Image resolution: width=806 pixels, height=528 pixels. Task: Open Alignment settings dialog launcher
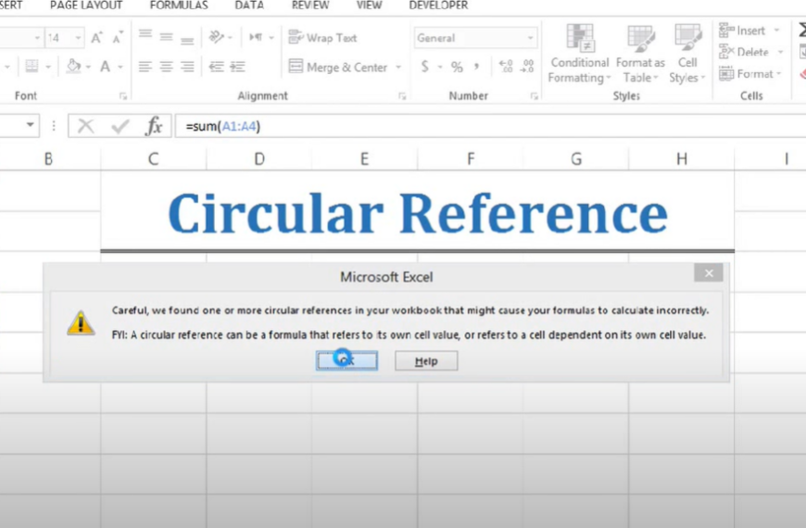[x=402, y=96]
